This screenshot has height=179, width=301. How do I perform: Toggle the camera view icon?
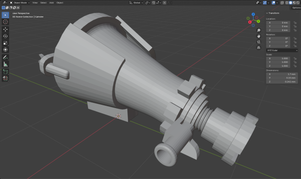259,42
